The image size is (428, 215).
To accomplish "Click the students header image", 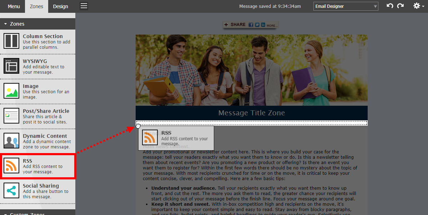I will tap(251, 70).
